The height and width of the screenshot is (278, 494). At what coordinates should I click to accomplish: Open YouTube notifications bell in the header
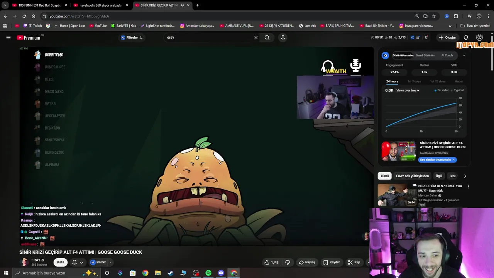[x=466, y=37]
